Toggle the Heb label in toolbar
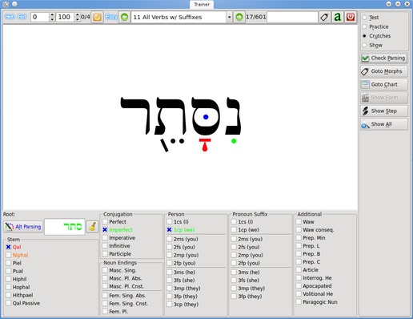Image resolution: width=413 pixels, height=319 pixels. [10, 17]
